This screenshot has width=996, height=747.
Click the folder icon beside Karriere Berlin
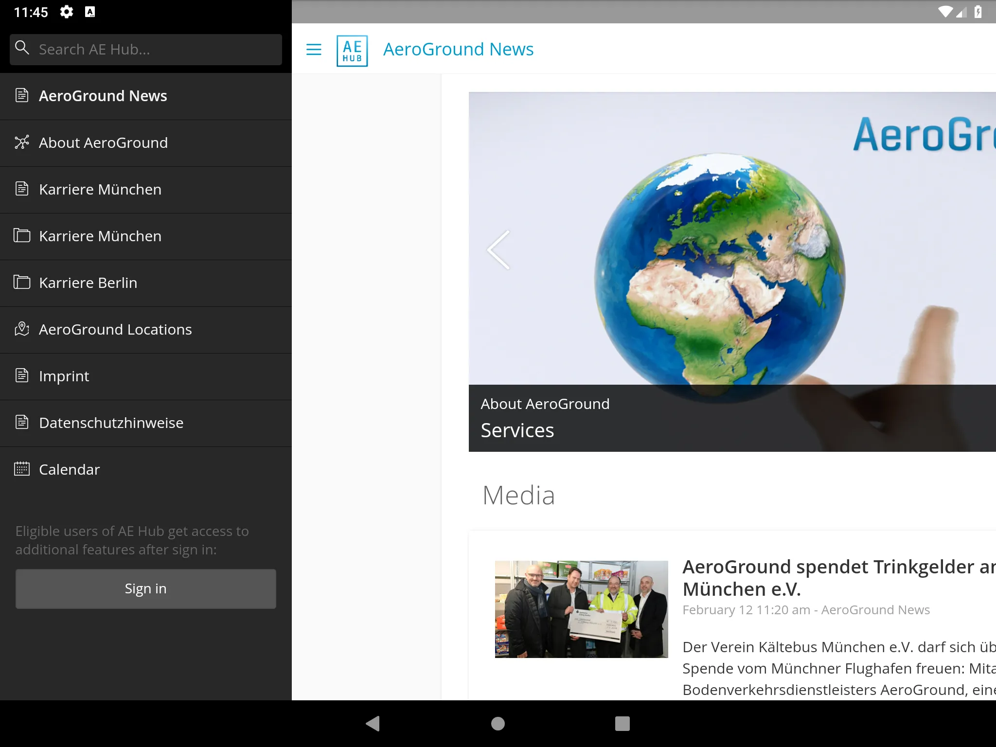tap(22, 282)
